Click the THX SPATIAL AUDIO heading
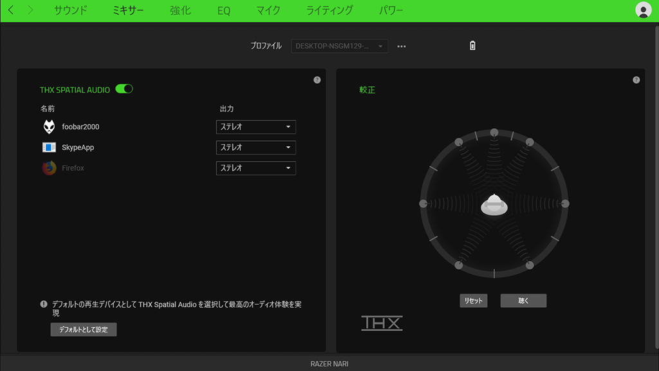The height and width of the screenshot is (371, 659). click(x=75, y=90)
